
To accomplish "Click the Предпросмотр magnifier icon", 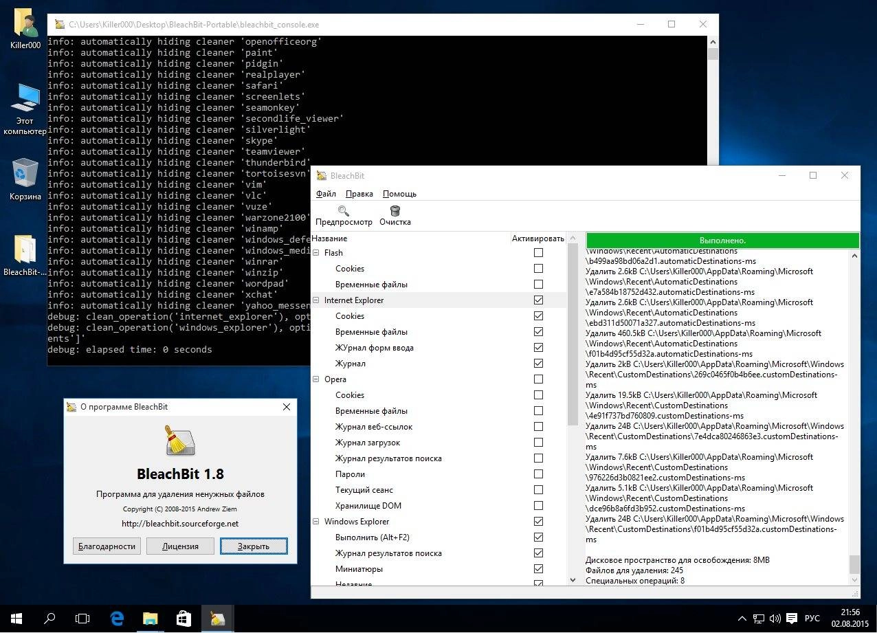I will [344, 210].
